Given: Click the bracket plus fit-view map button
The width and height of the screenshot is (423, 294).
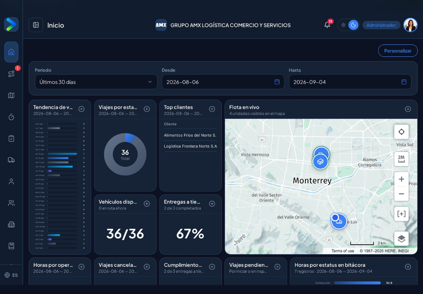Looking at the screenshot, I should [402, 214].
